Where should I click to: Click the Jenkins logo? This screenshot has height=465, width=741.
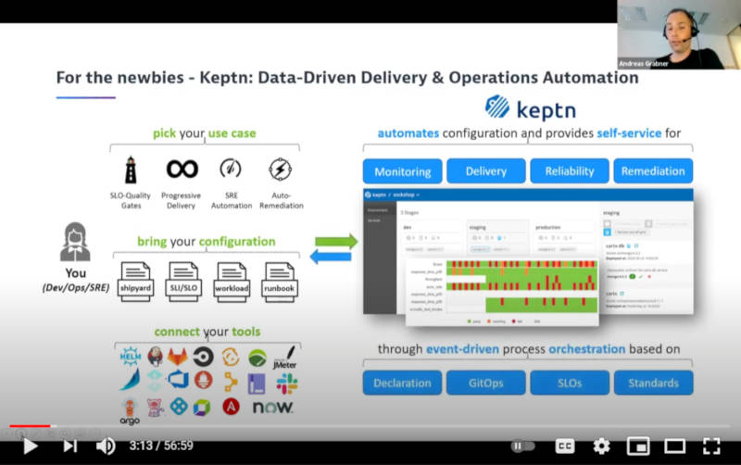[155, 357]
